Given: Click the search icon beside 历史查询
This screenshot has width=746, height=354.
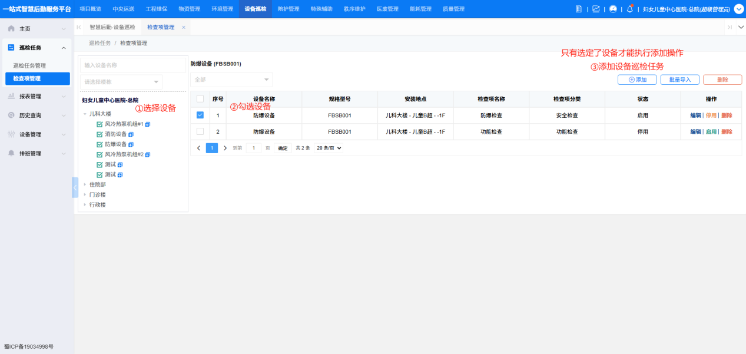Looking at the screenshot, I should pos(11,115).
